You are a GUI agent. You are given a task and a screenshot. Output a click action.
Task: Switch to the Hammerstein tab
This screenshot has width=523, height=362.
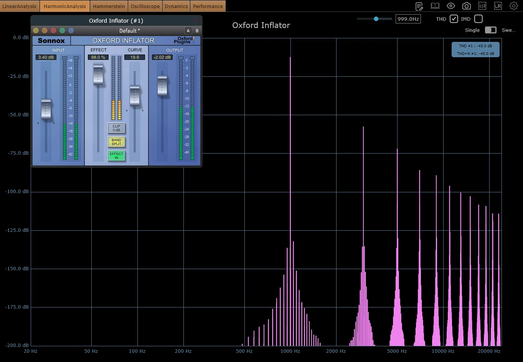click(x=109, y=6)
